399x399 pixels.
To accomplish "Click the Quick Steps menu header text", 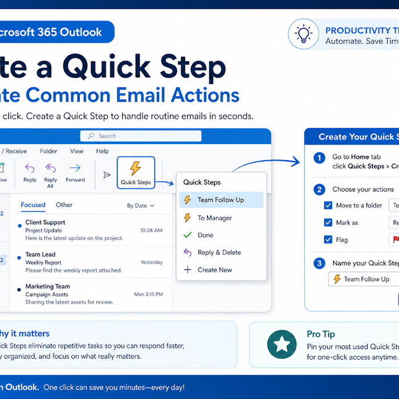I will 202,182.
